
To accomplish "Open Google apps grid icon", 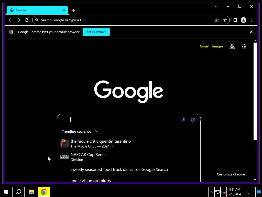I will 244,46.
